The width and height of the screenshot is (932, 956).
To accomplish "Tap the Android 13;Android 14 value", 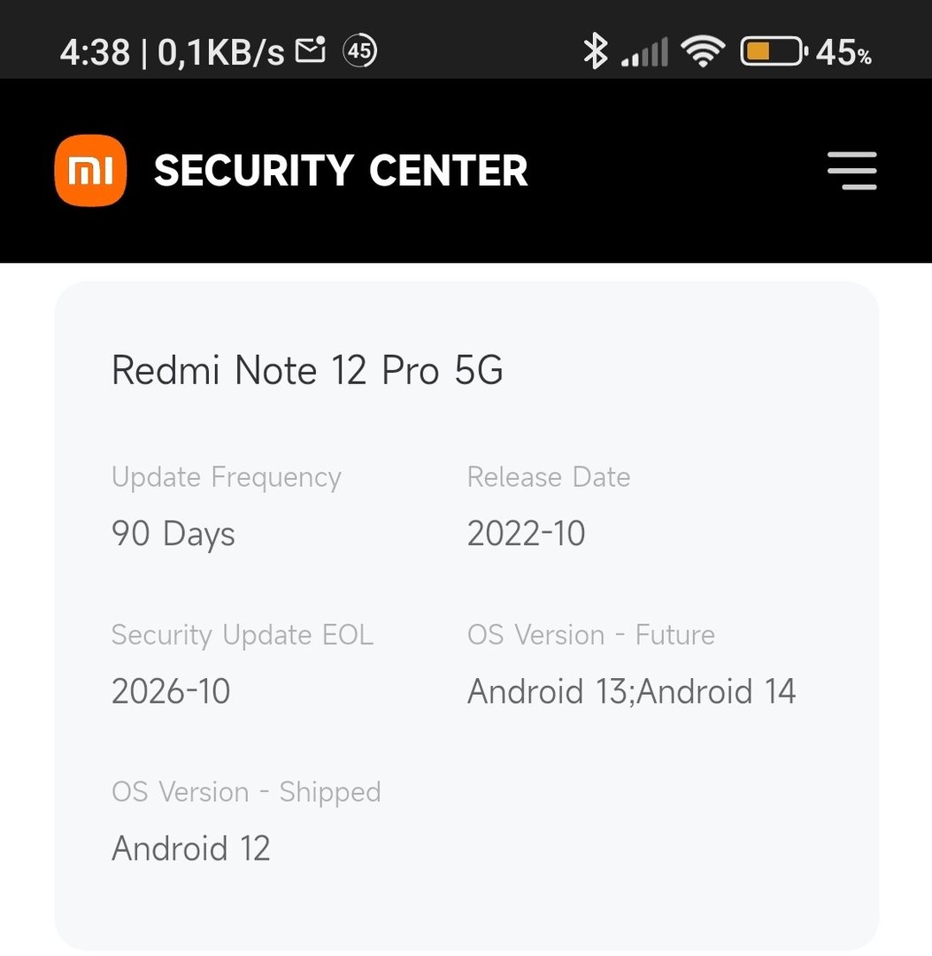I will point(632,691).
